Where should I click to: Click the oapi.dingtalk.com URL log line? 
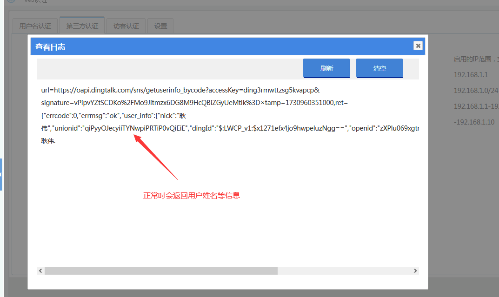(180, 90)
